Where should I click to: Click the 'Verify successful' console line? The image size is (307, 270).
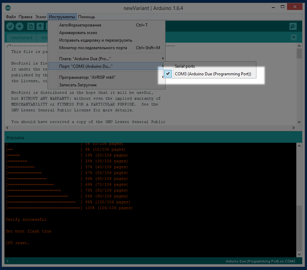[x=26, y=219]
